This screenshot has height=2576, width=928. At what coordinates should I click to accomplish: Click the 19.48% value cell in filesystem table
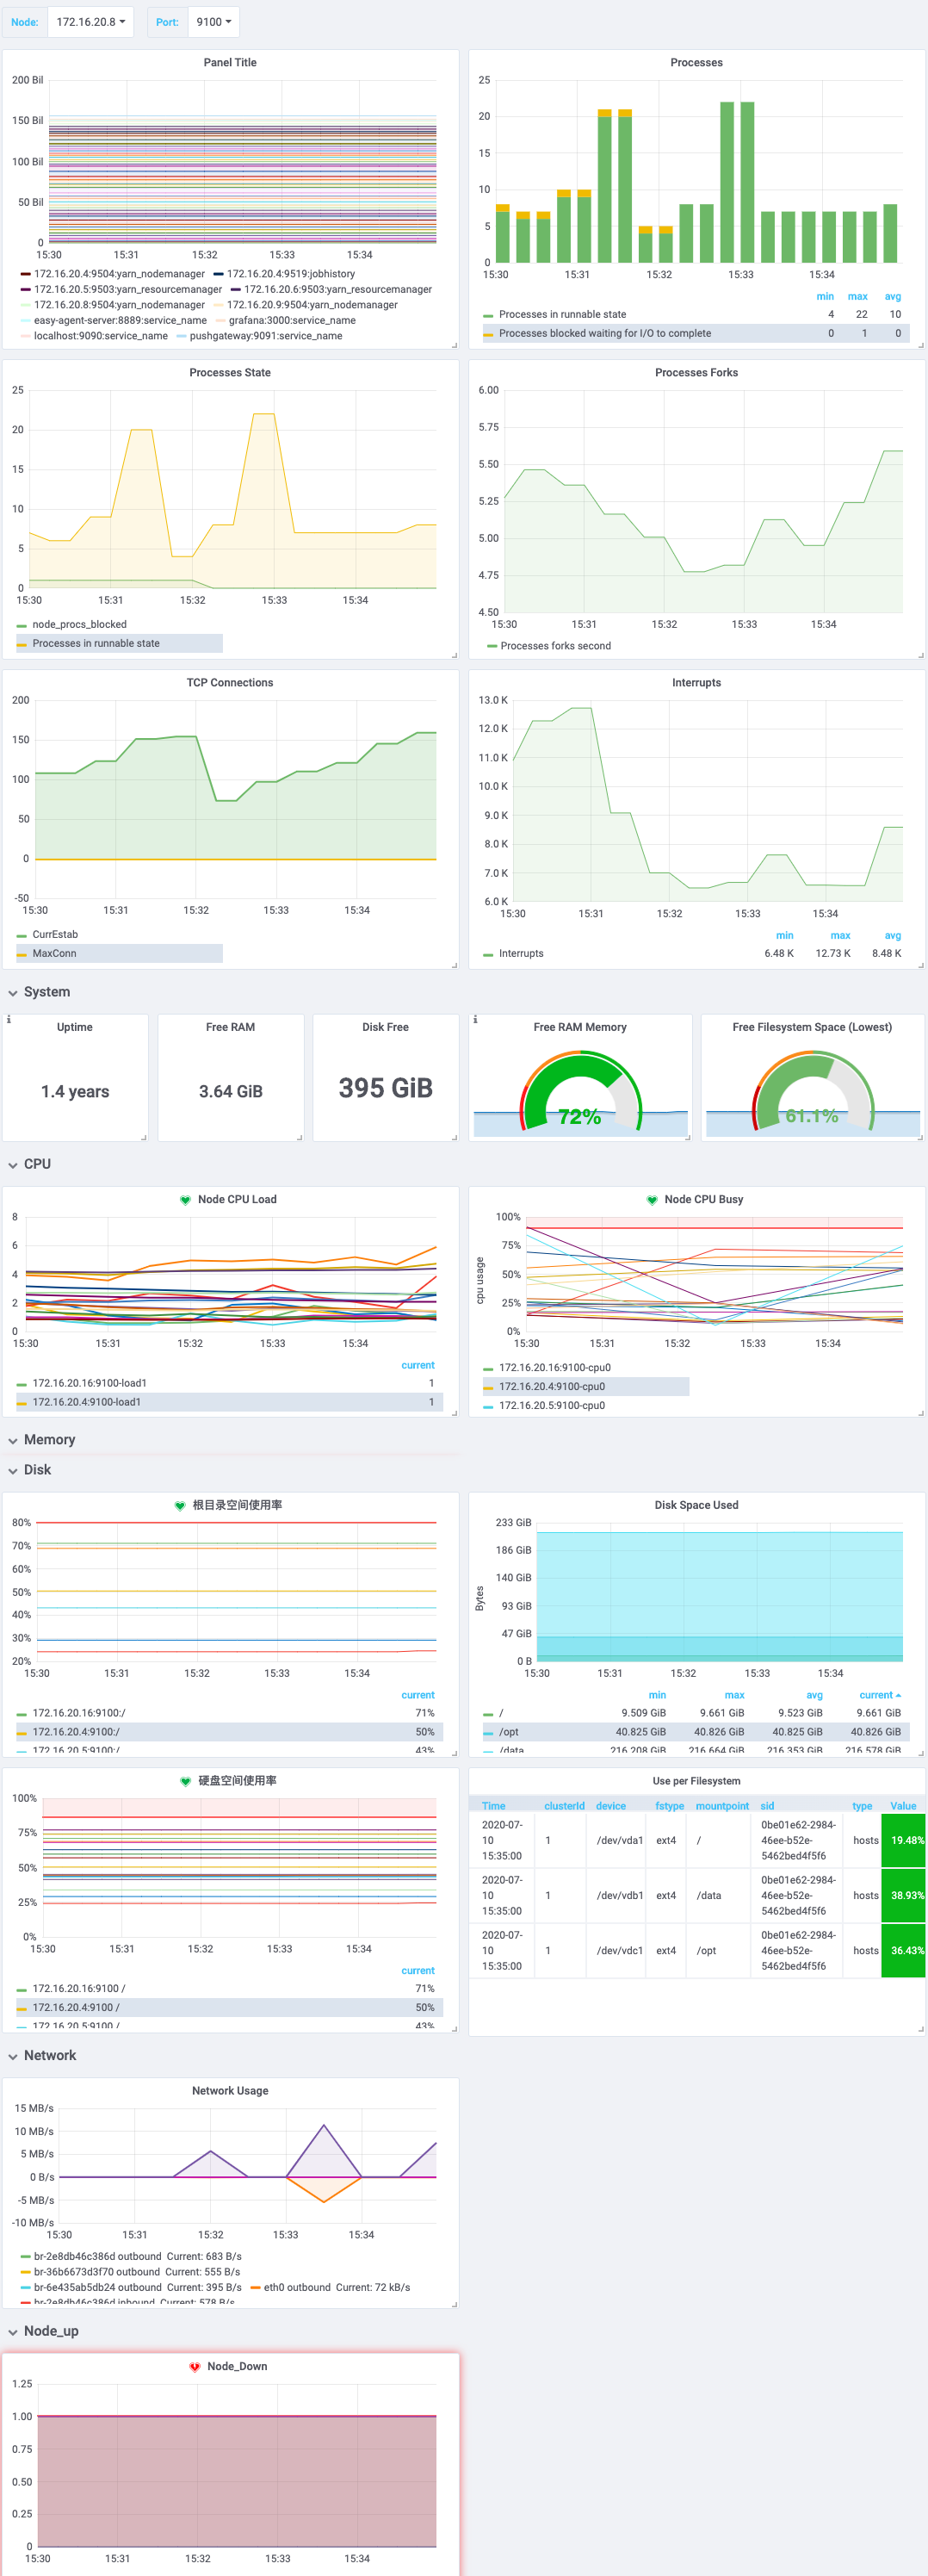[x=904, y=1840]
